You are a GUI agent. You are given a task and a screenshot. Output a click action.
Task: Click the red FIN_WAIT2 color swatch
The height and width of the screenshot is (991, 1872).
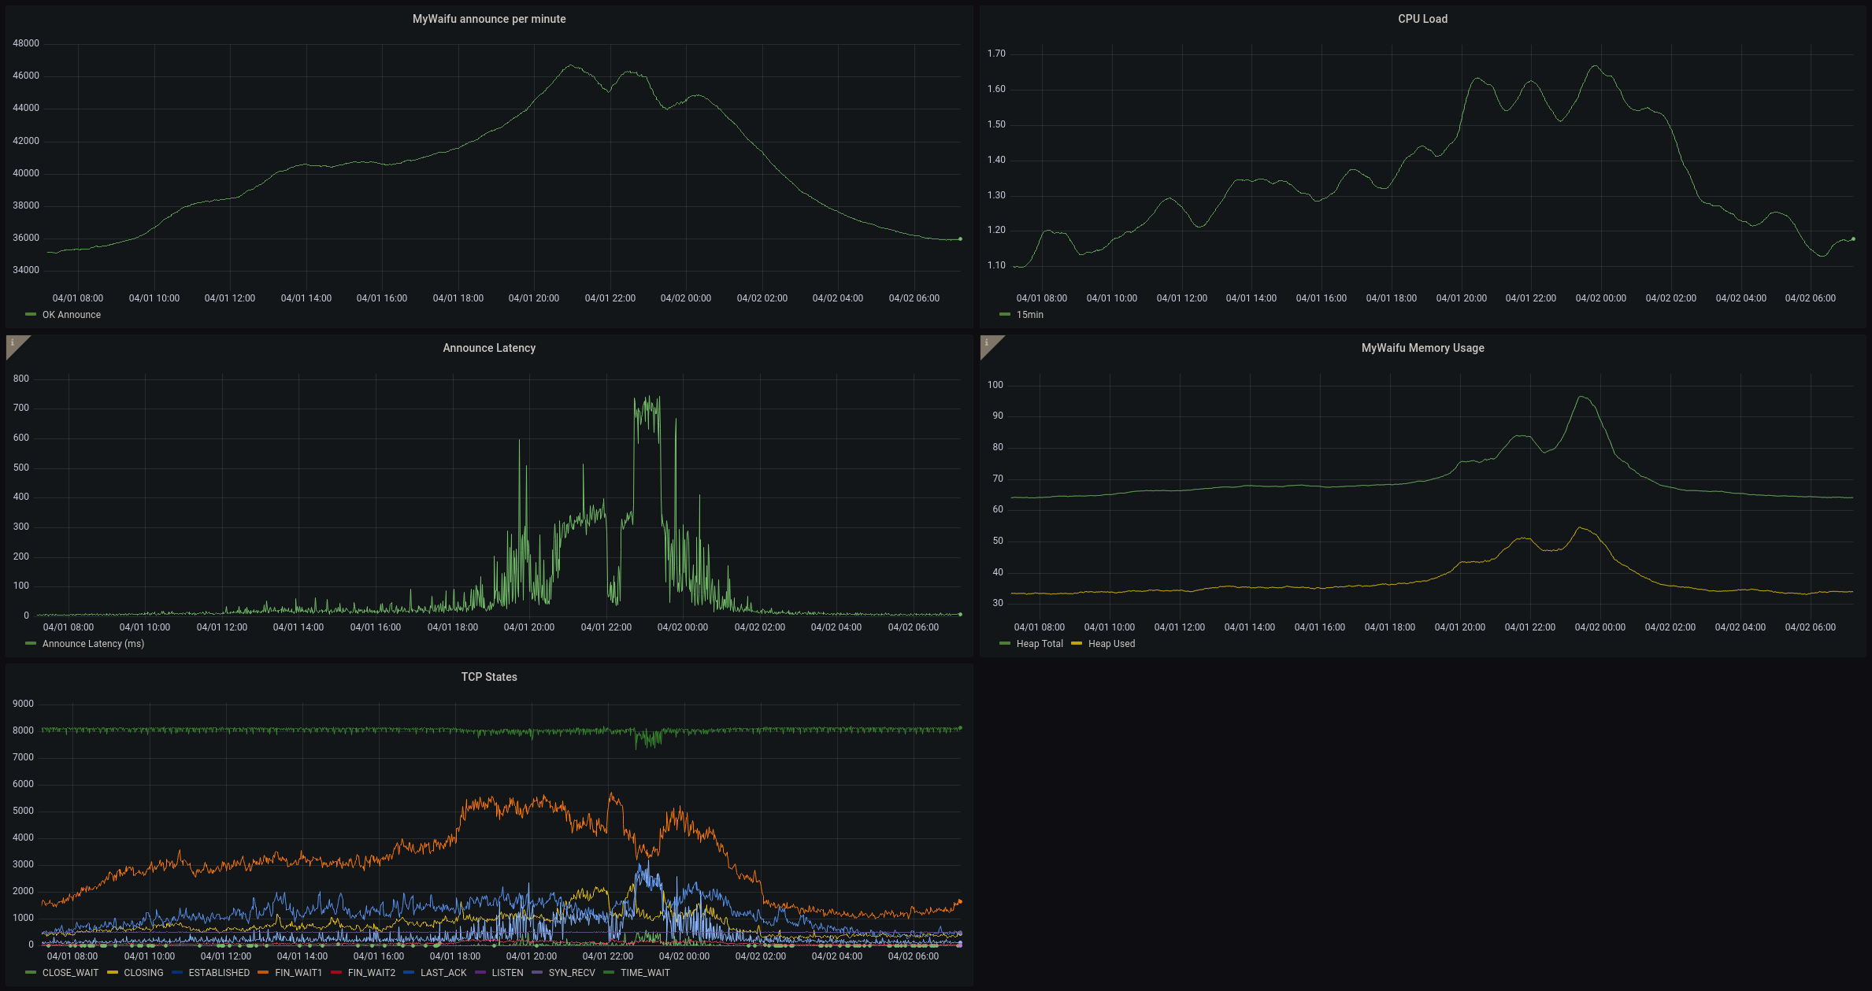point(335,973)
